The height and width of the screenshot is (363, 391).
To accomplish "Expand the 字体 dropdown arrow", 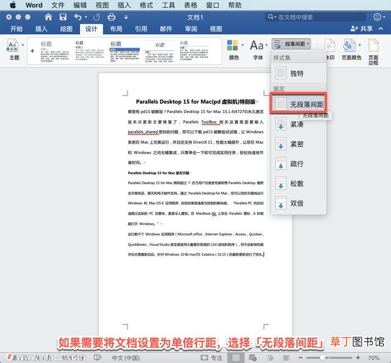I will click(266, 45).
